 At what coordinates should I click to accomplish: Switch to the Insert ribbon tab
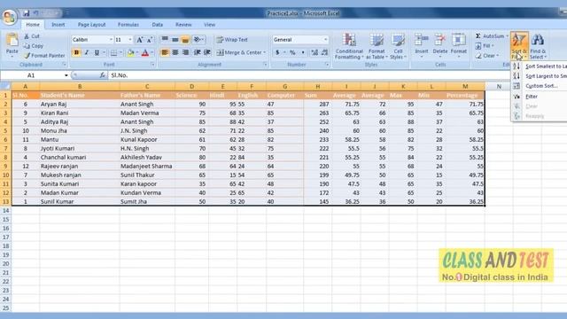point(58,25)
